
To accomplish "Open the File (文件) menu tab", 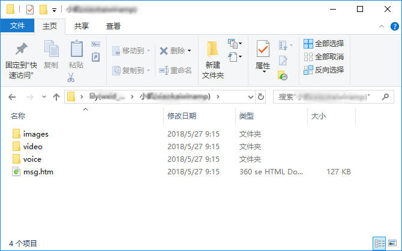I will click(x=17, y=26).
